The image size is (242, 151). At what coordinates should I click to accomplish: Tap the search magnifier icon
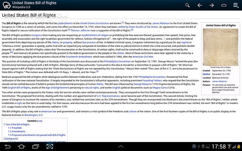click(187, 5)
